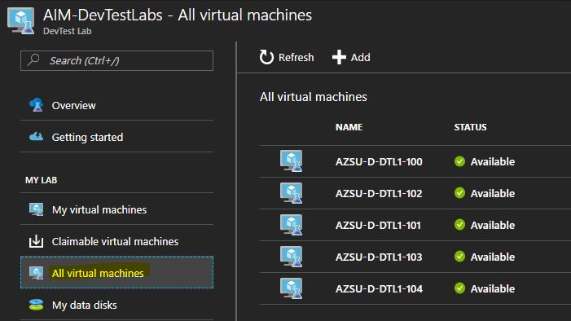Click the Add plus icon
Viewport: 571px width, 321px height.
[x=339, y=57]
